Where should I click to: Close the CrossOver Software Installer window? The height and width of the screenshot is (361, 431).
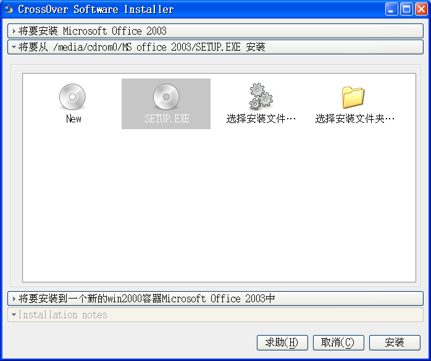point(421,9)
